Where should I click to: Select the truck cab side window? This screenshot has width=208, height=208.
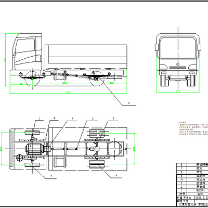point(25,45)
